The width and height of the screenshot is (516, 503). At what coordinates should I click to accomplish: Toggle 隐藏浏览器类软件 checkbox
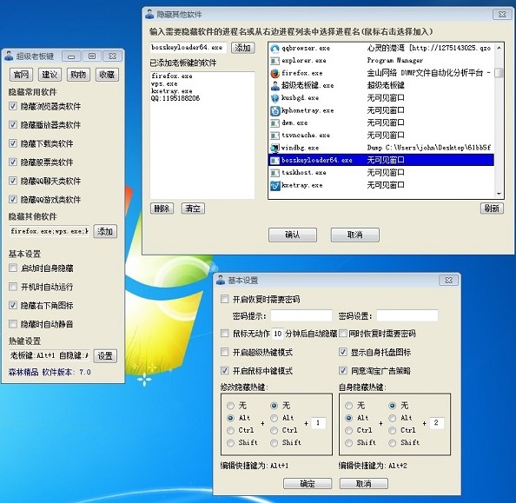(x=13, y=106)
